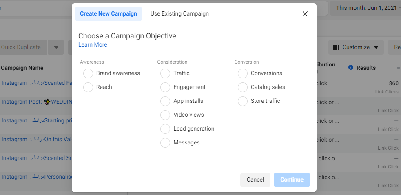The height and width of the screenshot is (195, 401).
Task: Close the campaign objective dialog
Action: [305, 14]
